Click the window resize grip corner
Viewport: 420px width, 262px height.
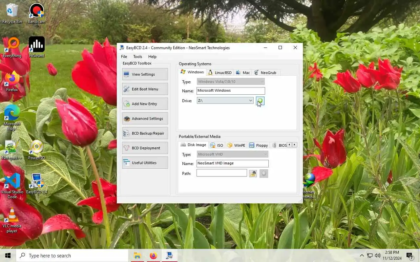pyautogui.click(x=300, y=201)
